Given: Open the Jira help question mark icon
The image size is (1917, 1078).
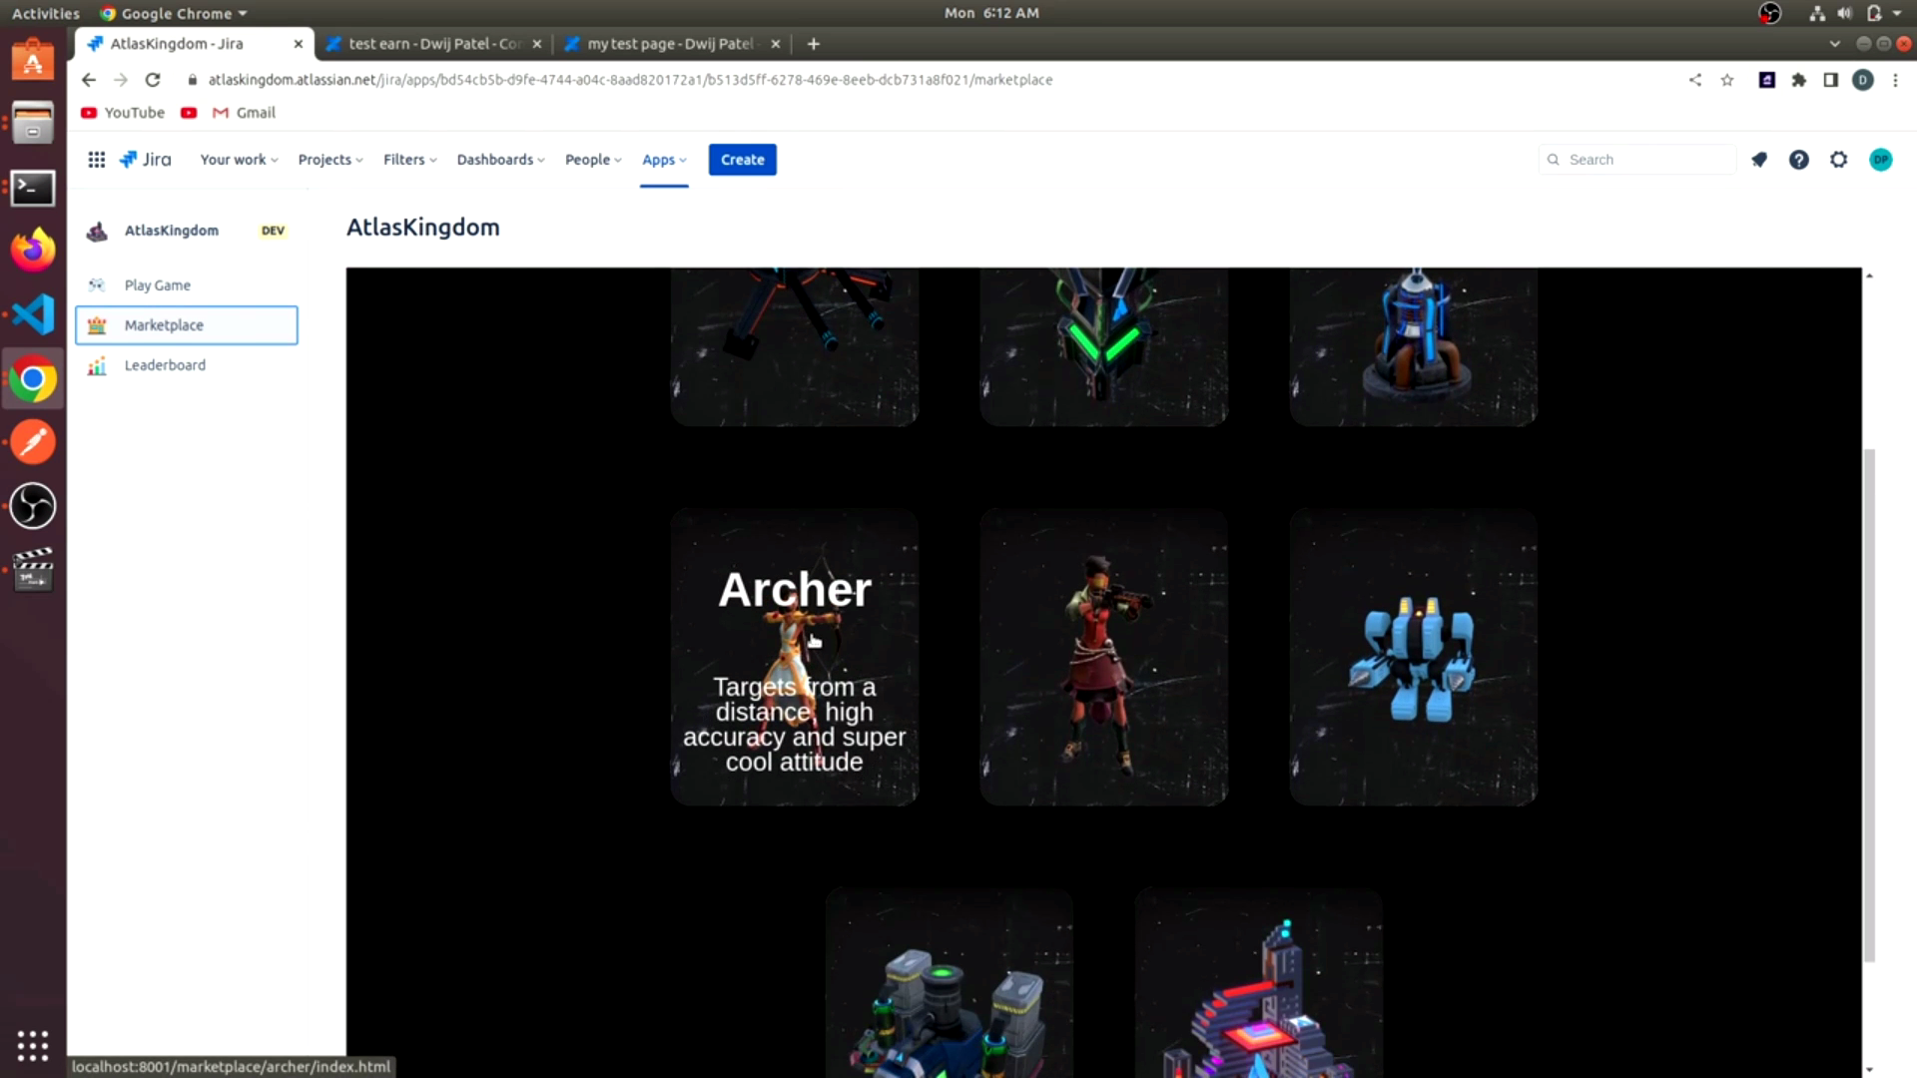Looking at the screenshot, I should 1798,160.
